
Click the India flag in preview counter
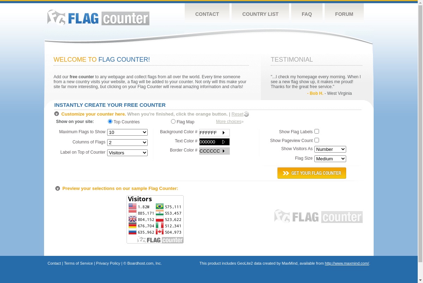[x=160, y=213]
